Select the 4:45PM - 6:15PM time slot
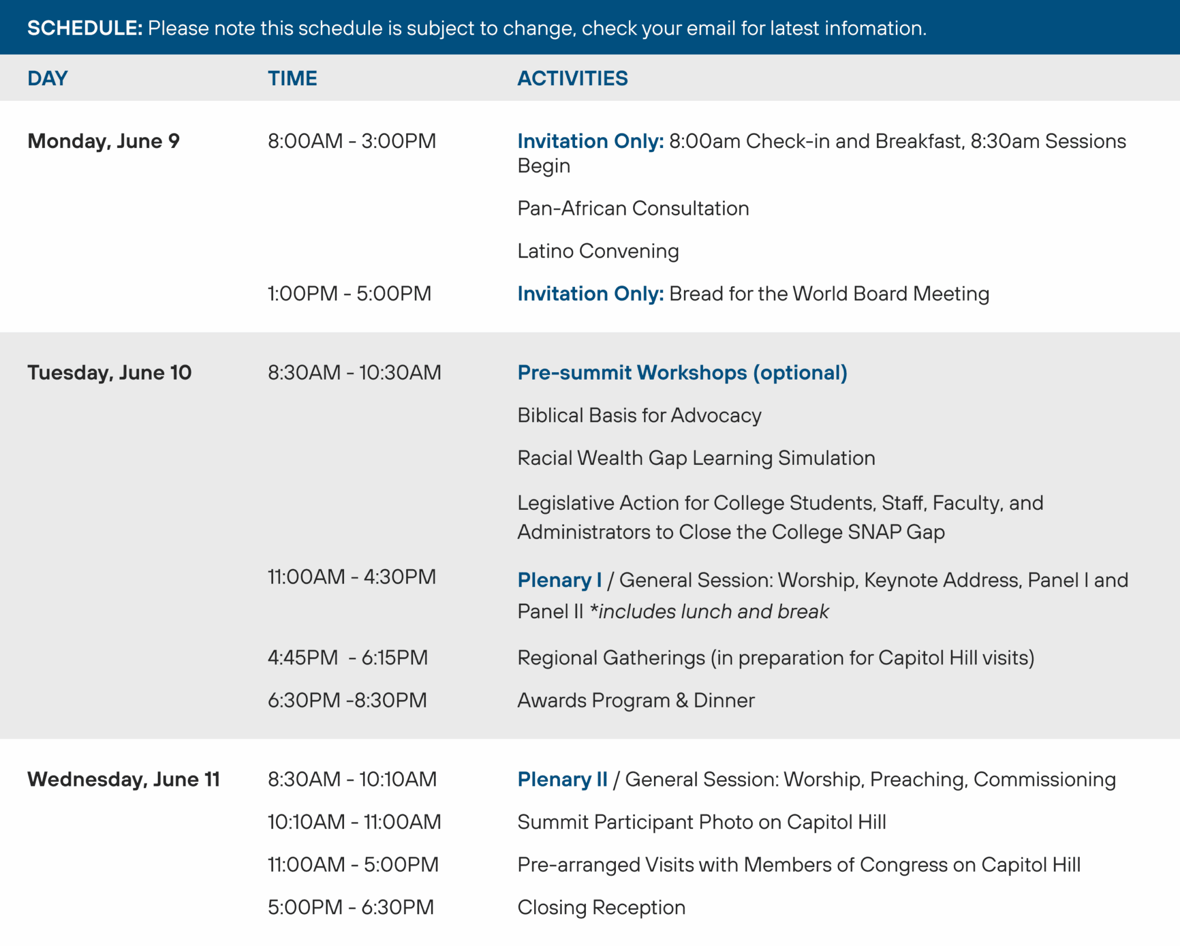The image size is (1180, 946). (348, 658)
